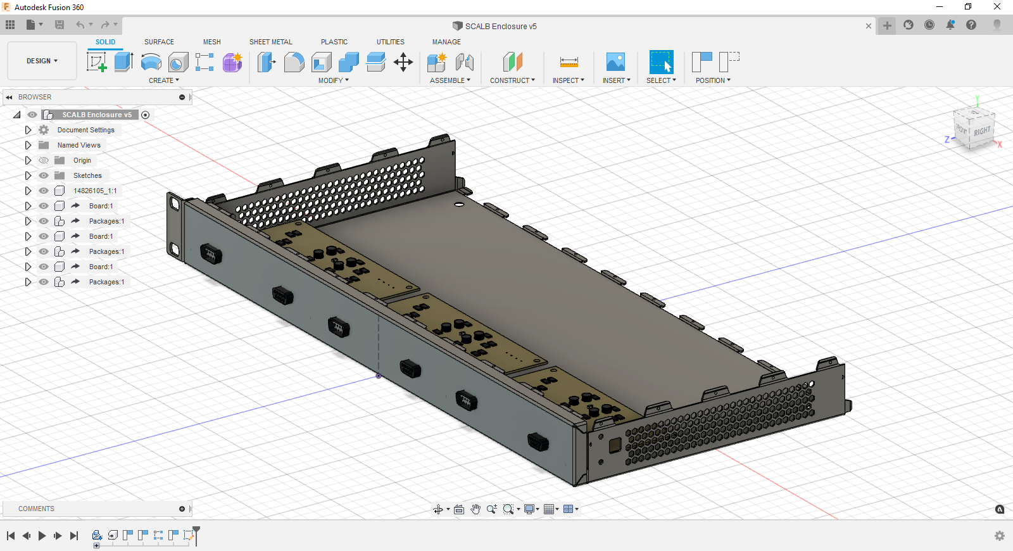Click the Measure ruler icon
The width and height of the screenshot is (1013, 551).
tap(569, 62)
